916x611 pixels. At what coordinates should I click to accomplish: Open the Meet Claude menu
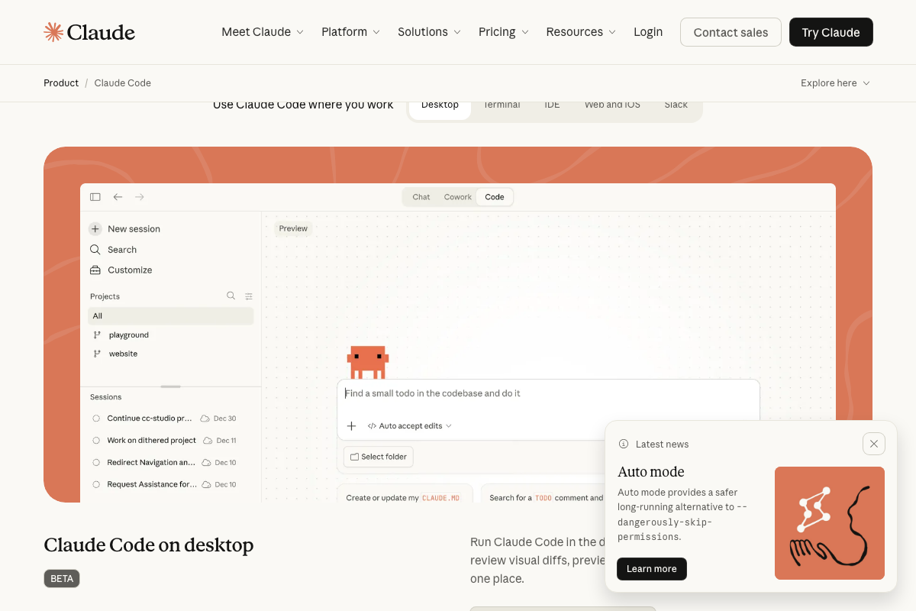[x=256, y=31]
